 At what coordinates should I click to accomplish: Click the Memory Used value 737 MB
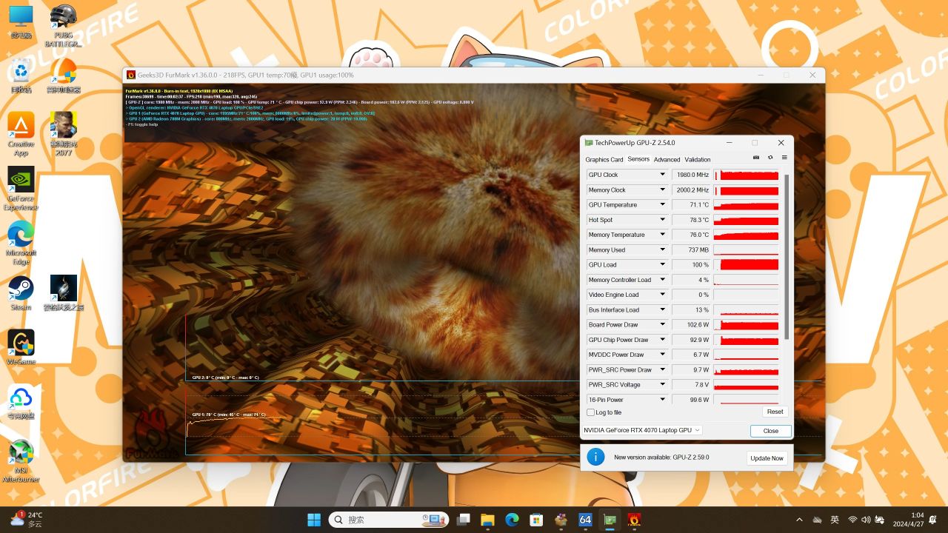tap(692, 250)
